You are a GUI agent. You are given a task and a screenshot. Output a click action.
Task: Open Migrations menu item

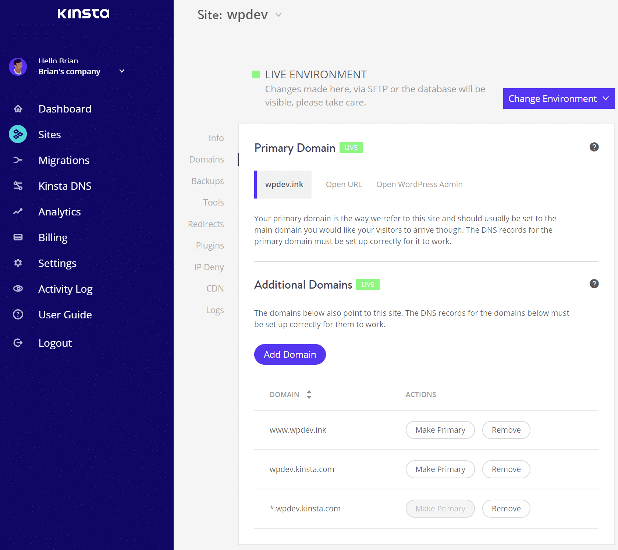[64, 160]
